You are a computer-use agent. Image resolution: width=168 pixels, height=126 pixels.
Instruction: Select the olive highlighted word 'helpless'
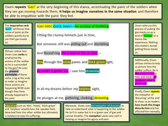pos(85,89)
